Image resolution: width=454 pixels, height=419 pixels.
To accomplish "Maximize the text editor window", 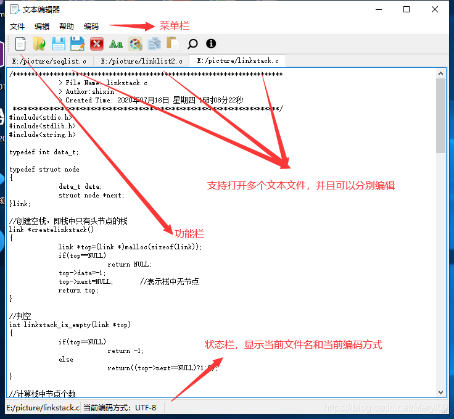I will (407, 9).
